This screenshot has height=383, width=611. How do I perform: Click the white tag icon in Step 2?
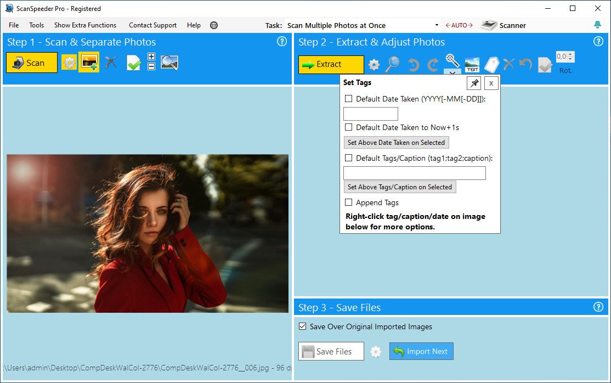point(491,64)
